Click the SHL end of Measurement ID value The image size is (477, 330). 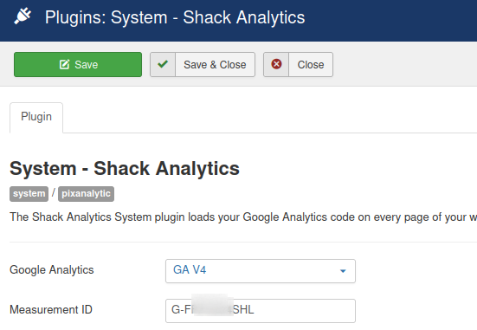tap(243, 309)
